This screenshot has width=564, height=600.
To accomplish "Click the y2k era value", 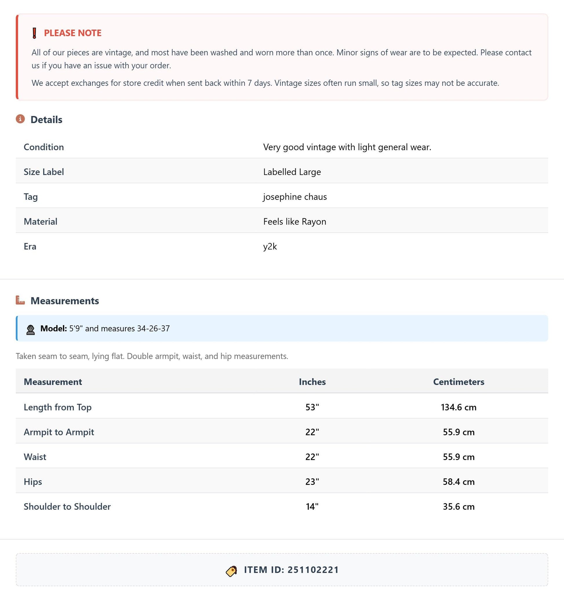I will click(x=270, y=246).
